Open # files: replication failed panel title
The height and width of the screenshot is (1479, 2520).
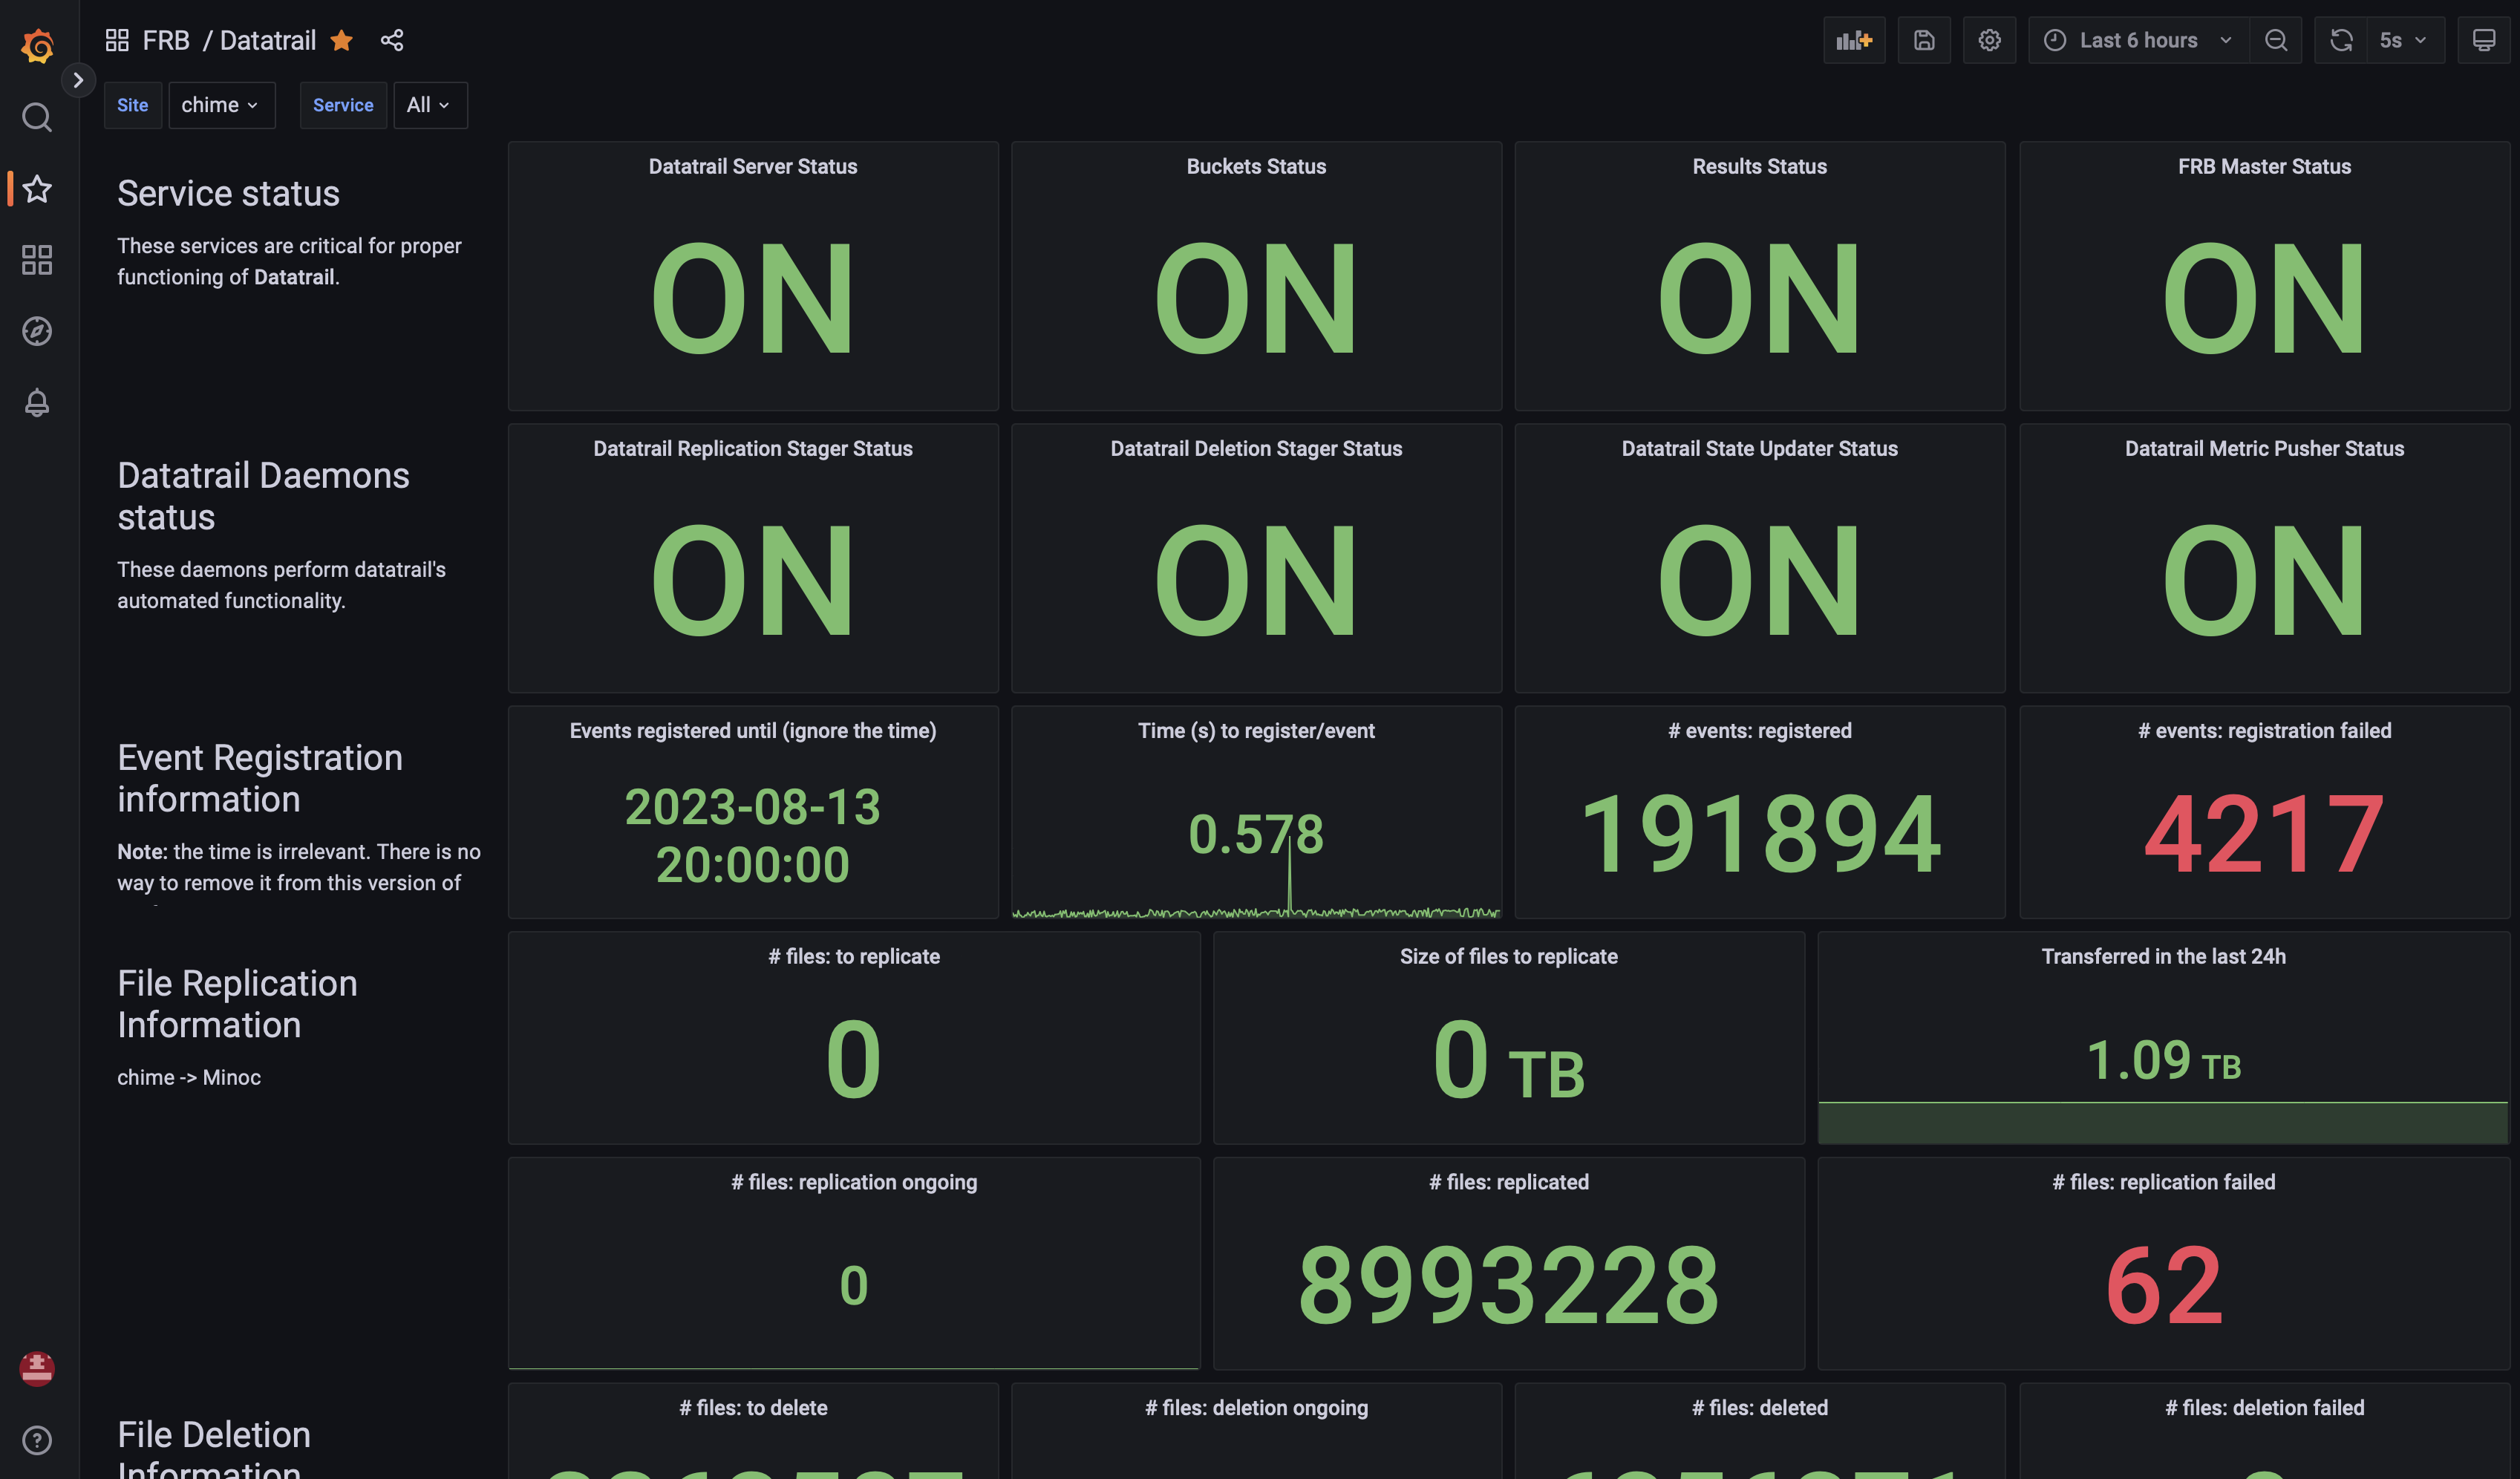[2163, 1183]
